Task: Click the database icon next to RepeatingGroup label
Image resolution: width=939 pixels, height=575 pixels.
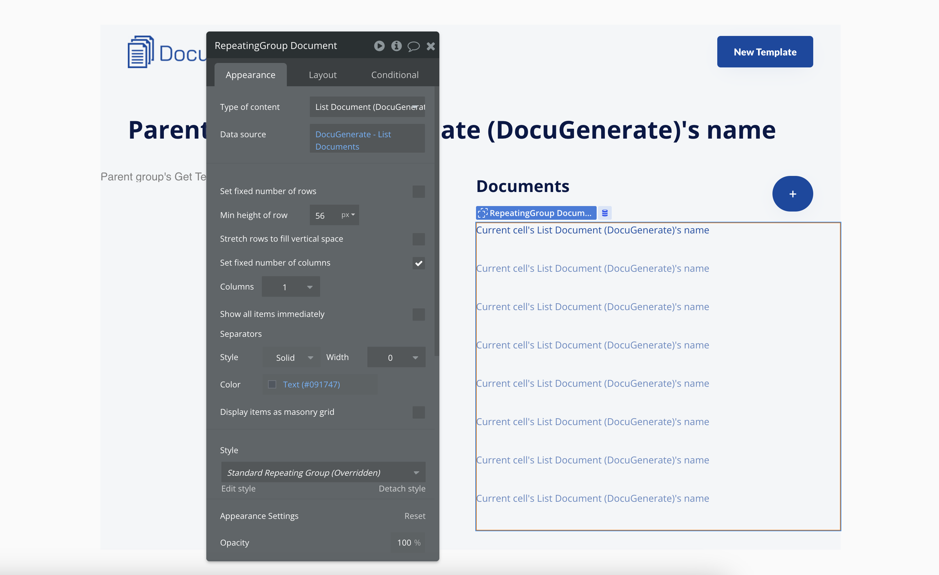Action: [605, 213]
